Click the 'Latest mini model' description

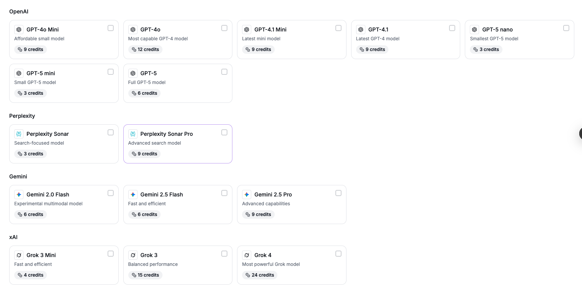261,39
